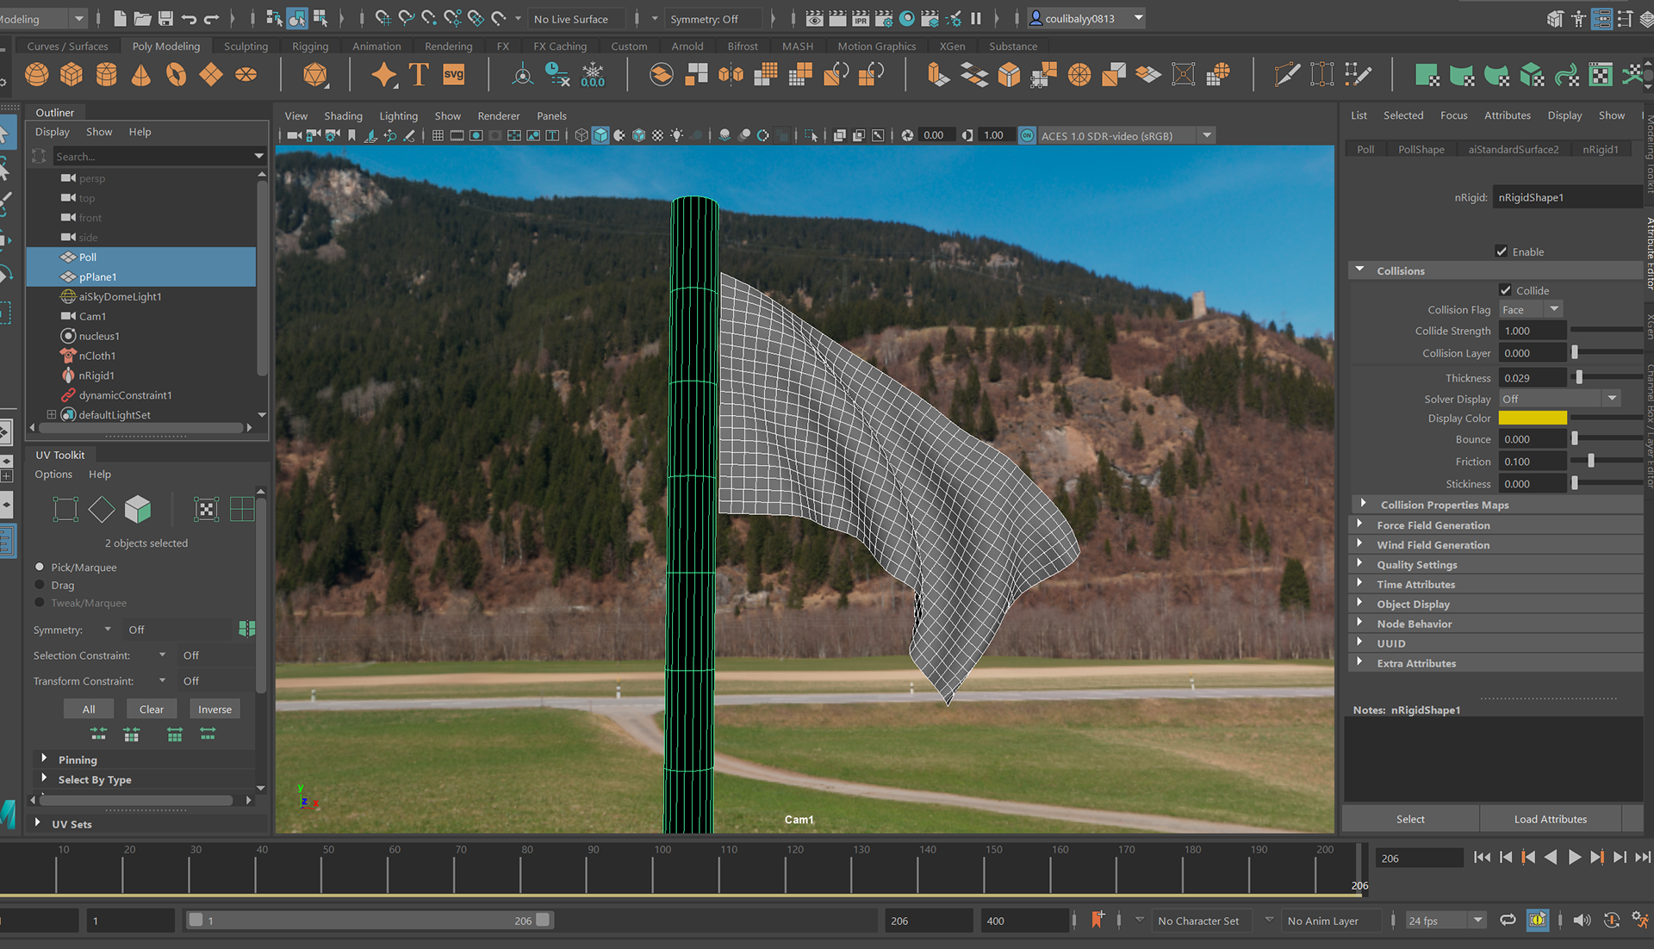Click the yellow Display Color swatch

coord(1532,418)
